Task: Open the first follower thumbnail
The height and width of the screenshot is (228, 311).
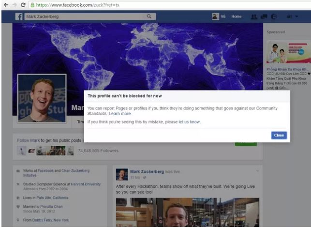Action: (x=22, y=151)
